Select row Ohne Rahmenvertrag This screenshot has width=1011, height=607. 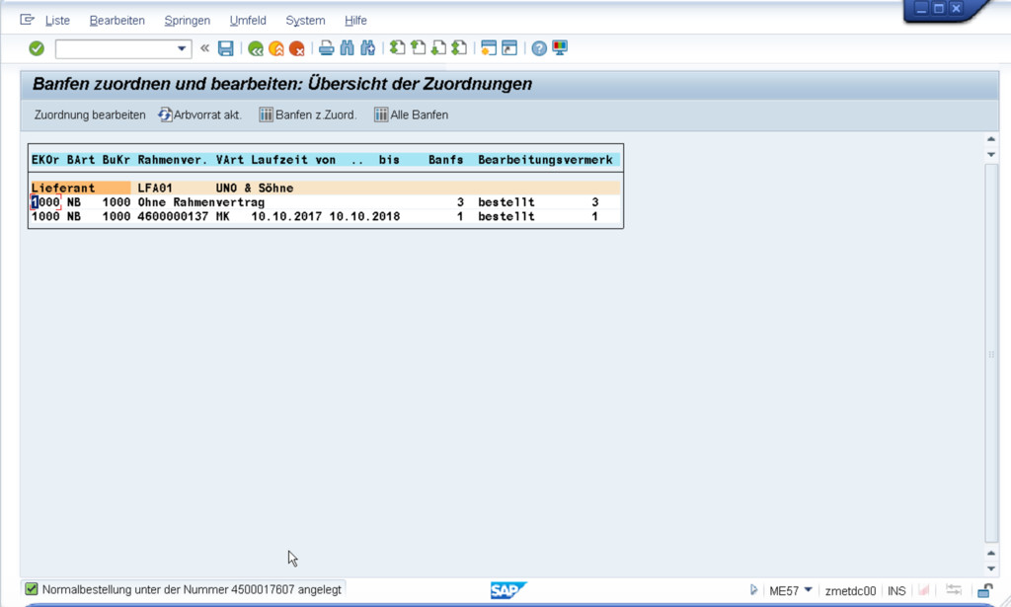tap(325, 201)
